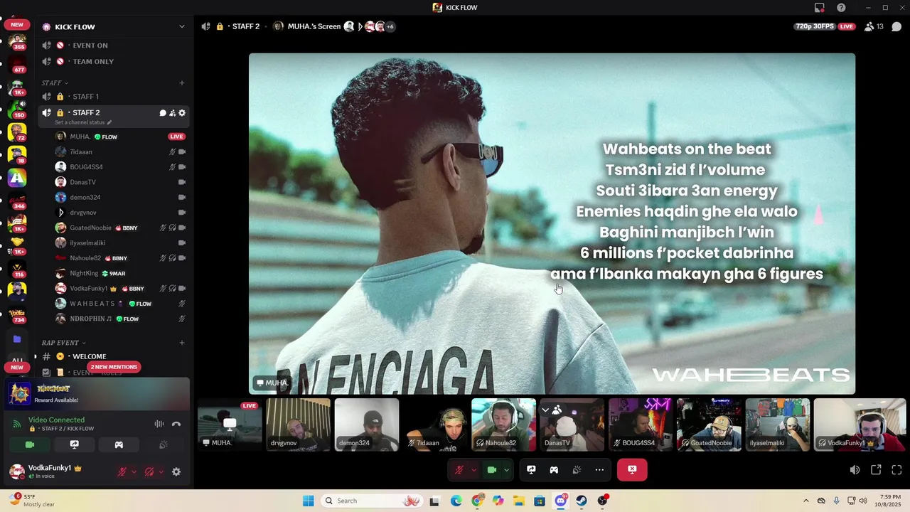Open the help question mark in the title bar
Viewport: 910px width, 512px height.
tap(841, 8)
